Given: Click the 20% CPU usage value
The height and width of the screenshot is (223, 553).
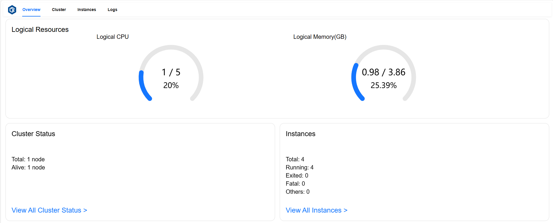Looking at the screenshot, I should (x=171, y=85).
